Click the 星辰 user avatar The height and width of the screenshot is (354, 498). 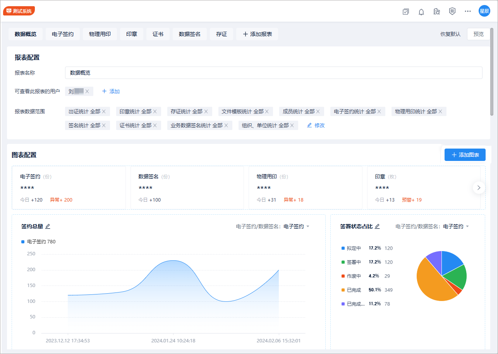coord(484,11)
